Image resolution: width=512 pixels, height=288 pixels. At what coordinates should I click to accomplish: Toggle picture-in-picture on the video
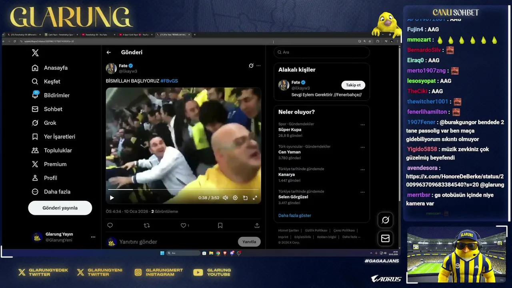245,198
